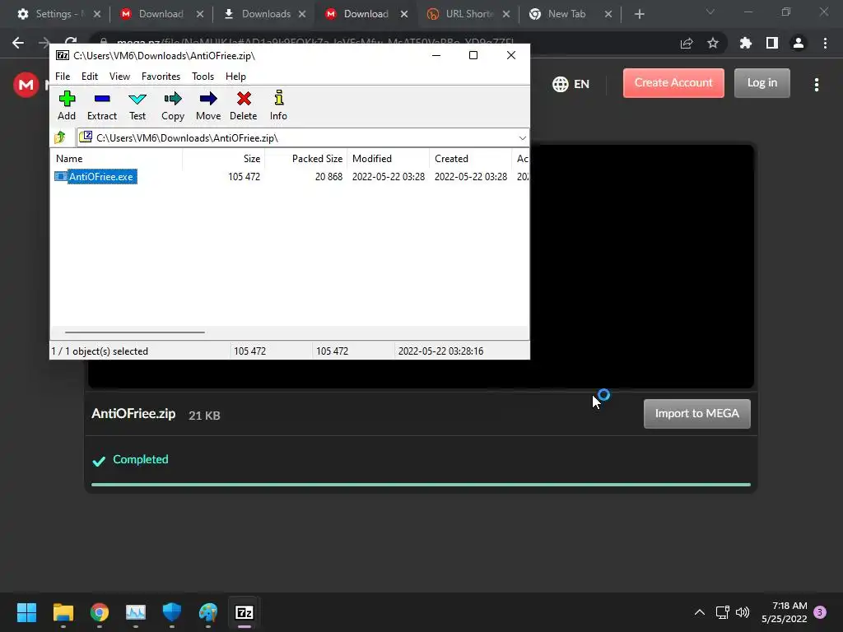Open volume control in system tray
Image resolution: width=843 pixels, height=632 pixels.
click(743, 612)
